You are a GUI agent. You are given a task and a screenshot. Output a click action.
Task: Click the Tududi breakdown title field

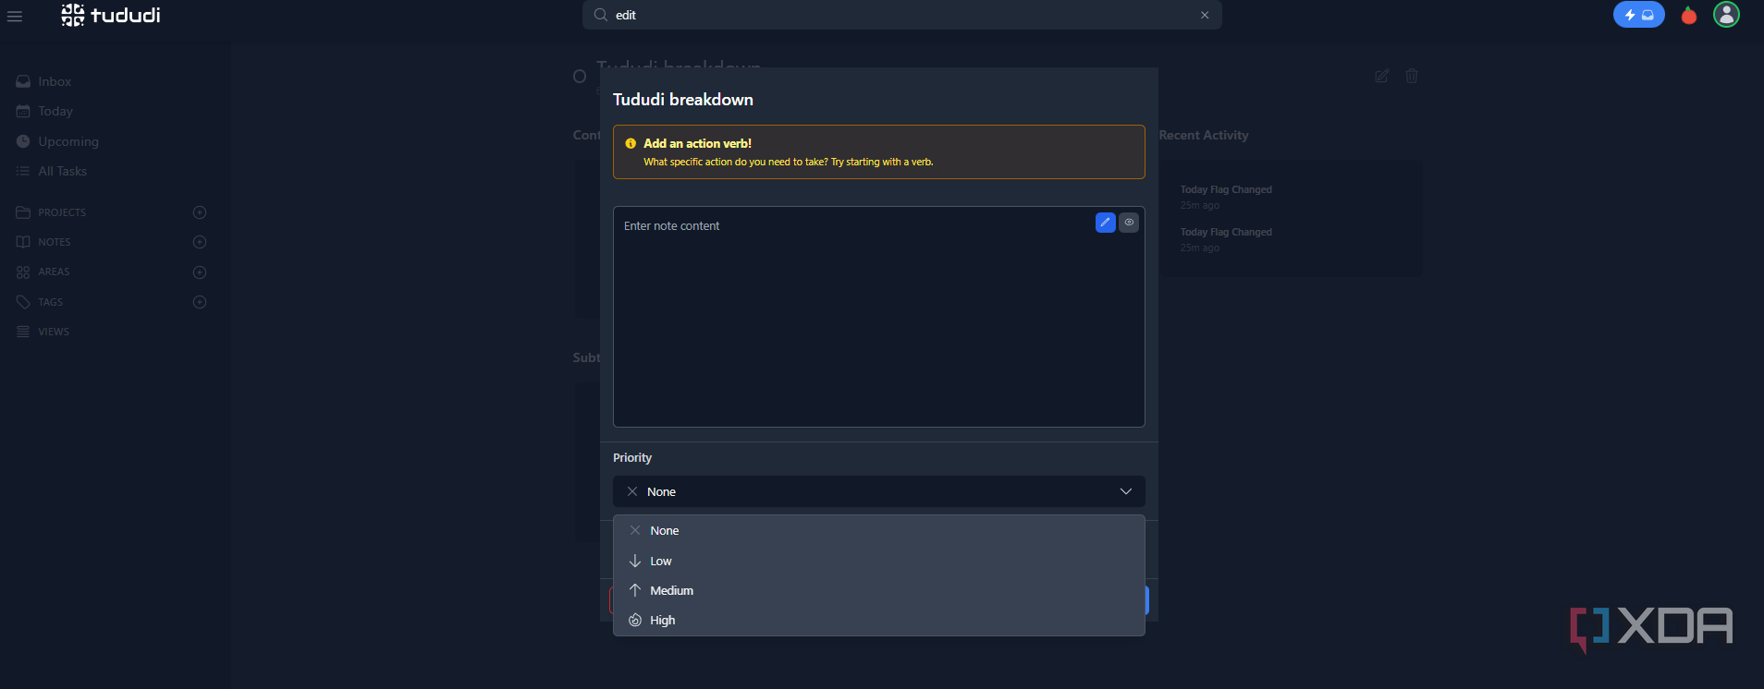pyautogui.click(x=683, y=100)
